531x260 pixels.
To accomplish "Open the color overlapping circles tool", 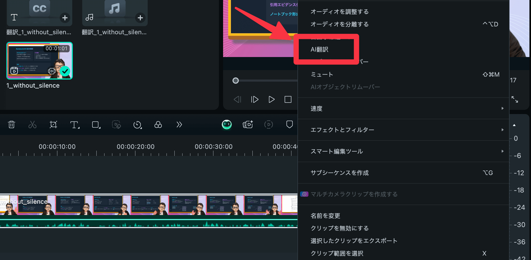I will click(158, 125).
